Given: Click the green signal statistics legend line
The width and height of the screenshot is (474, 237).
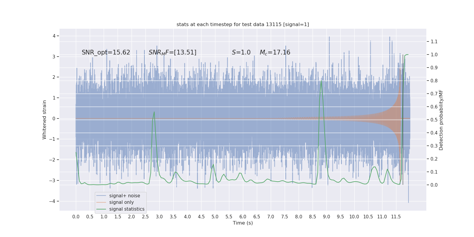Looking at the screenshot, I should (101, 209).
